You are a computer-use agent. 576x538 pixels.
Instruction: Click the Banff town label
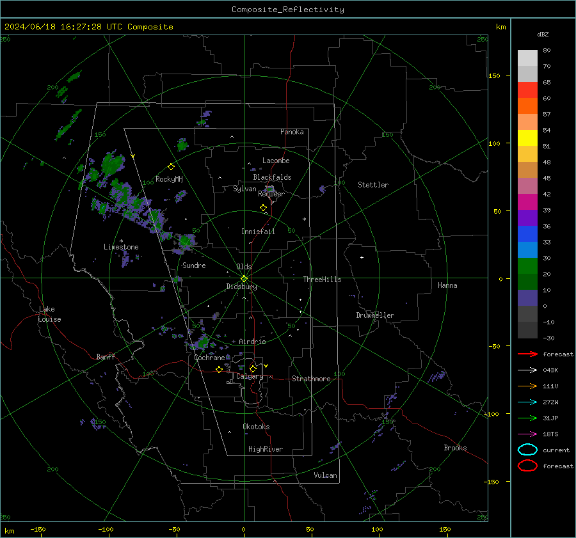coord(106,356)
